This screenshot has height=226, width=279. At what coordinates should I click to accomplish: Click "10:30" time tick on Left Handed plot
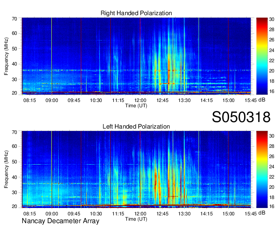coord(96,214)
